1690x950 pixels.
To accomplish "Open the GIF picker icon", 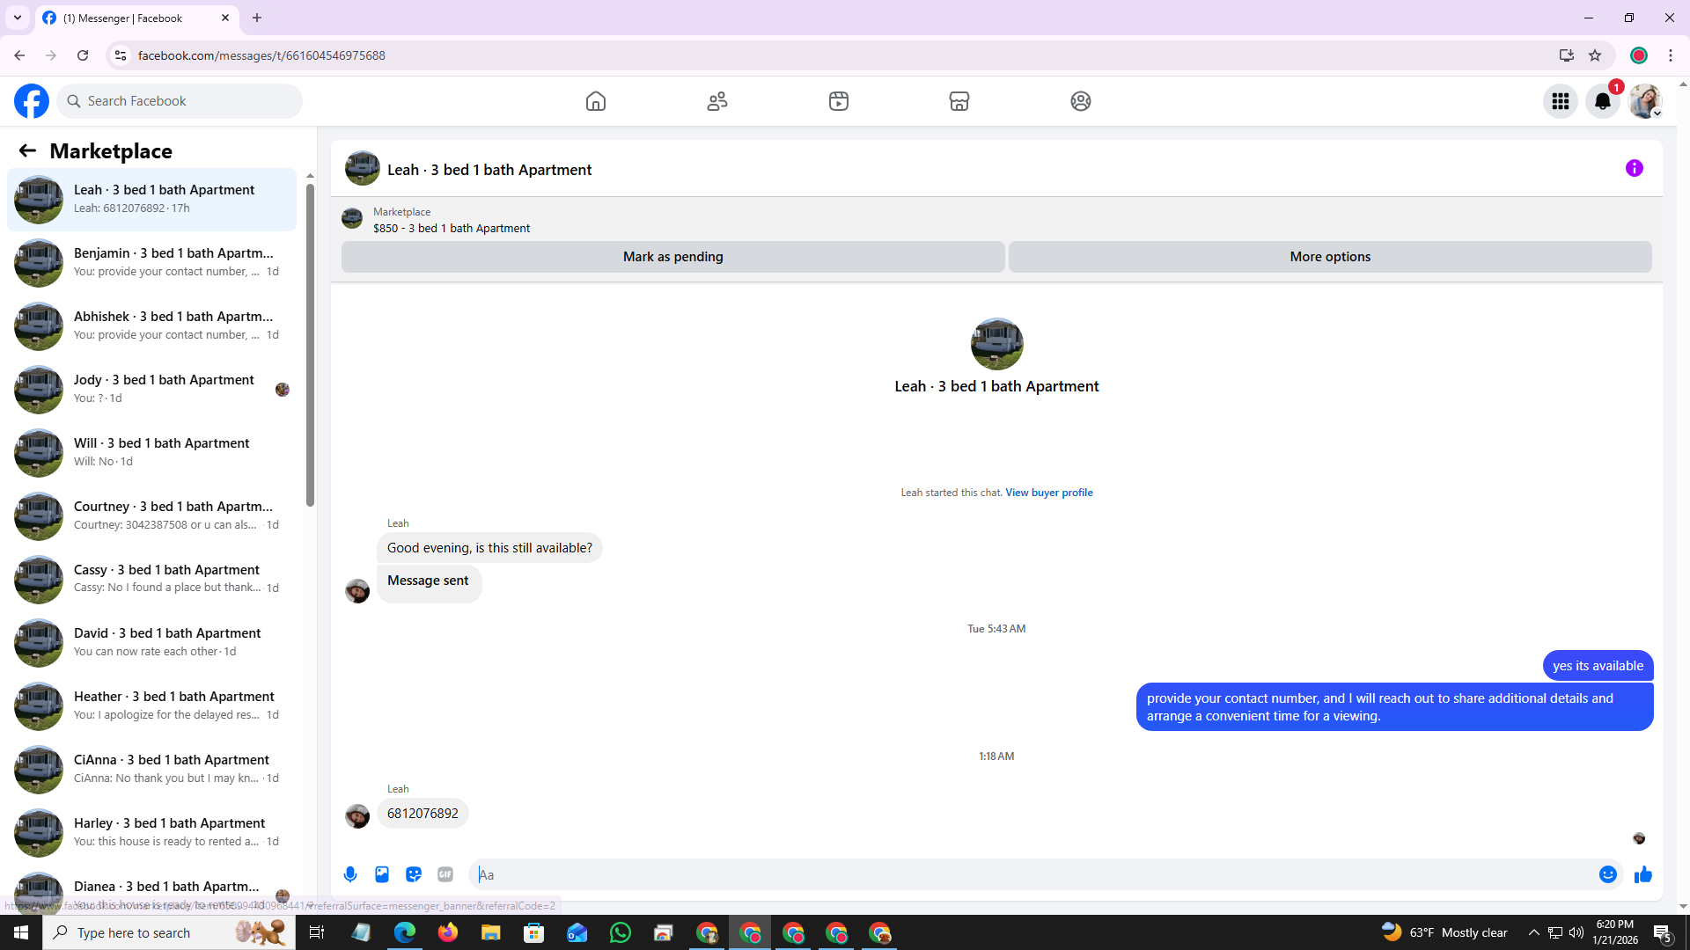I will [x=445, y=874].
